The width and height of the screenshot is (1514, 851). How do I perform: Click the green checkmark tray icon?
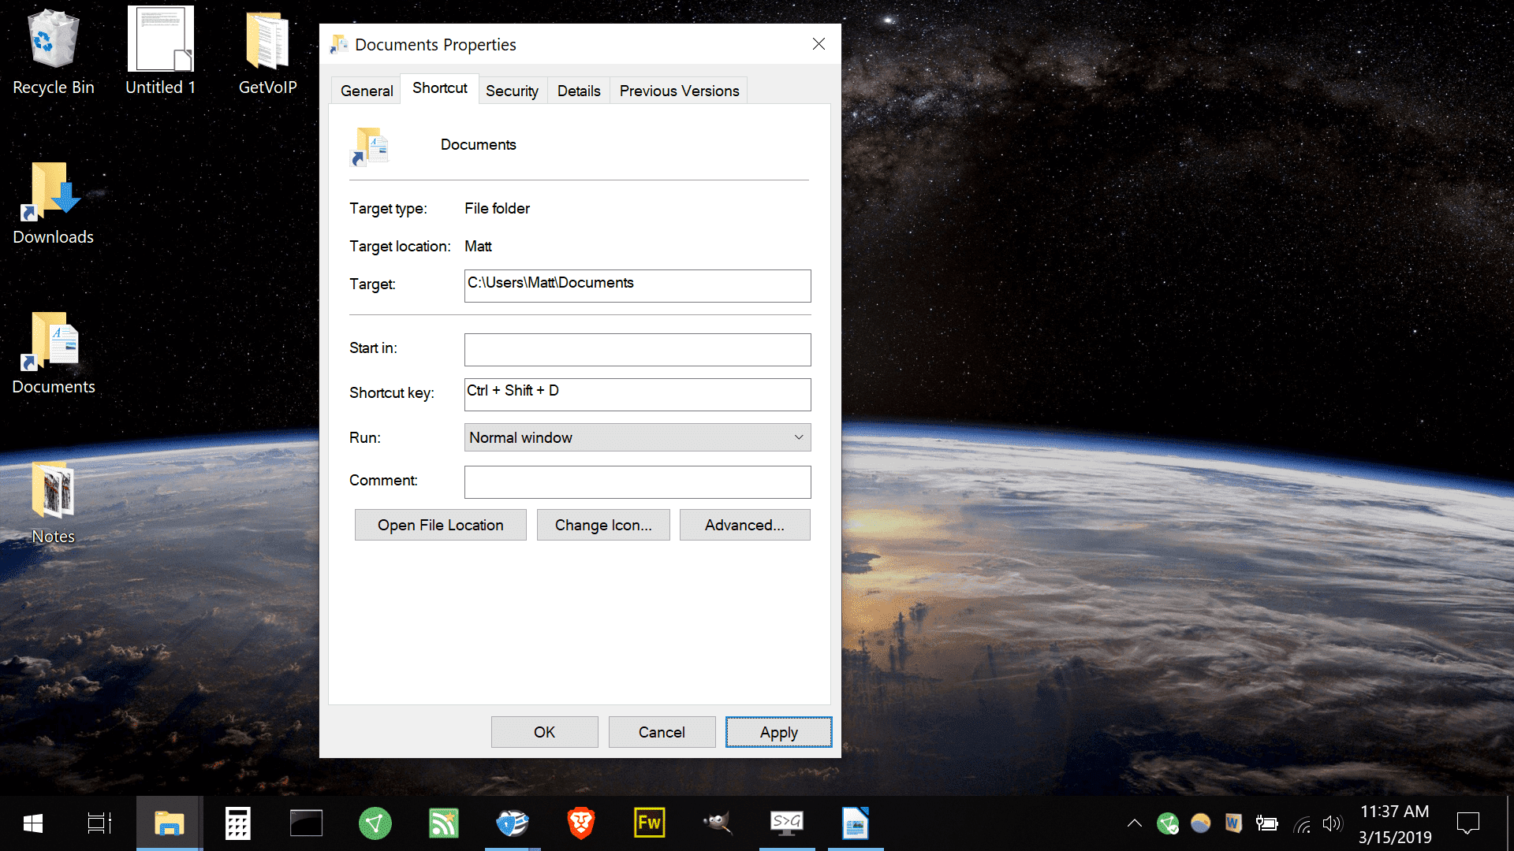[x=1168, y=823]
